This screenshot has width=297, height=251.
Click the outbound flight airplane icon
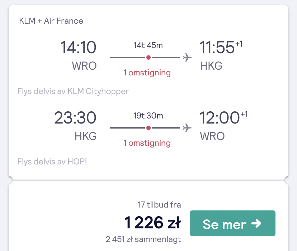(187, 57)
